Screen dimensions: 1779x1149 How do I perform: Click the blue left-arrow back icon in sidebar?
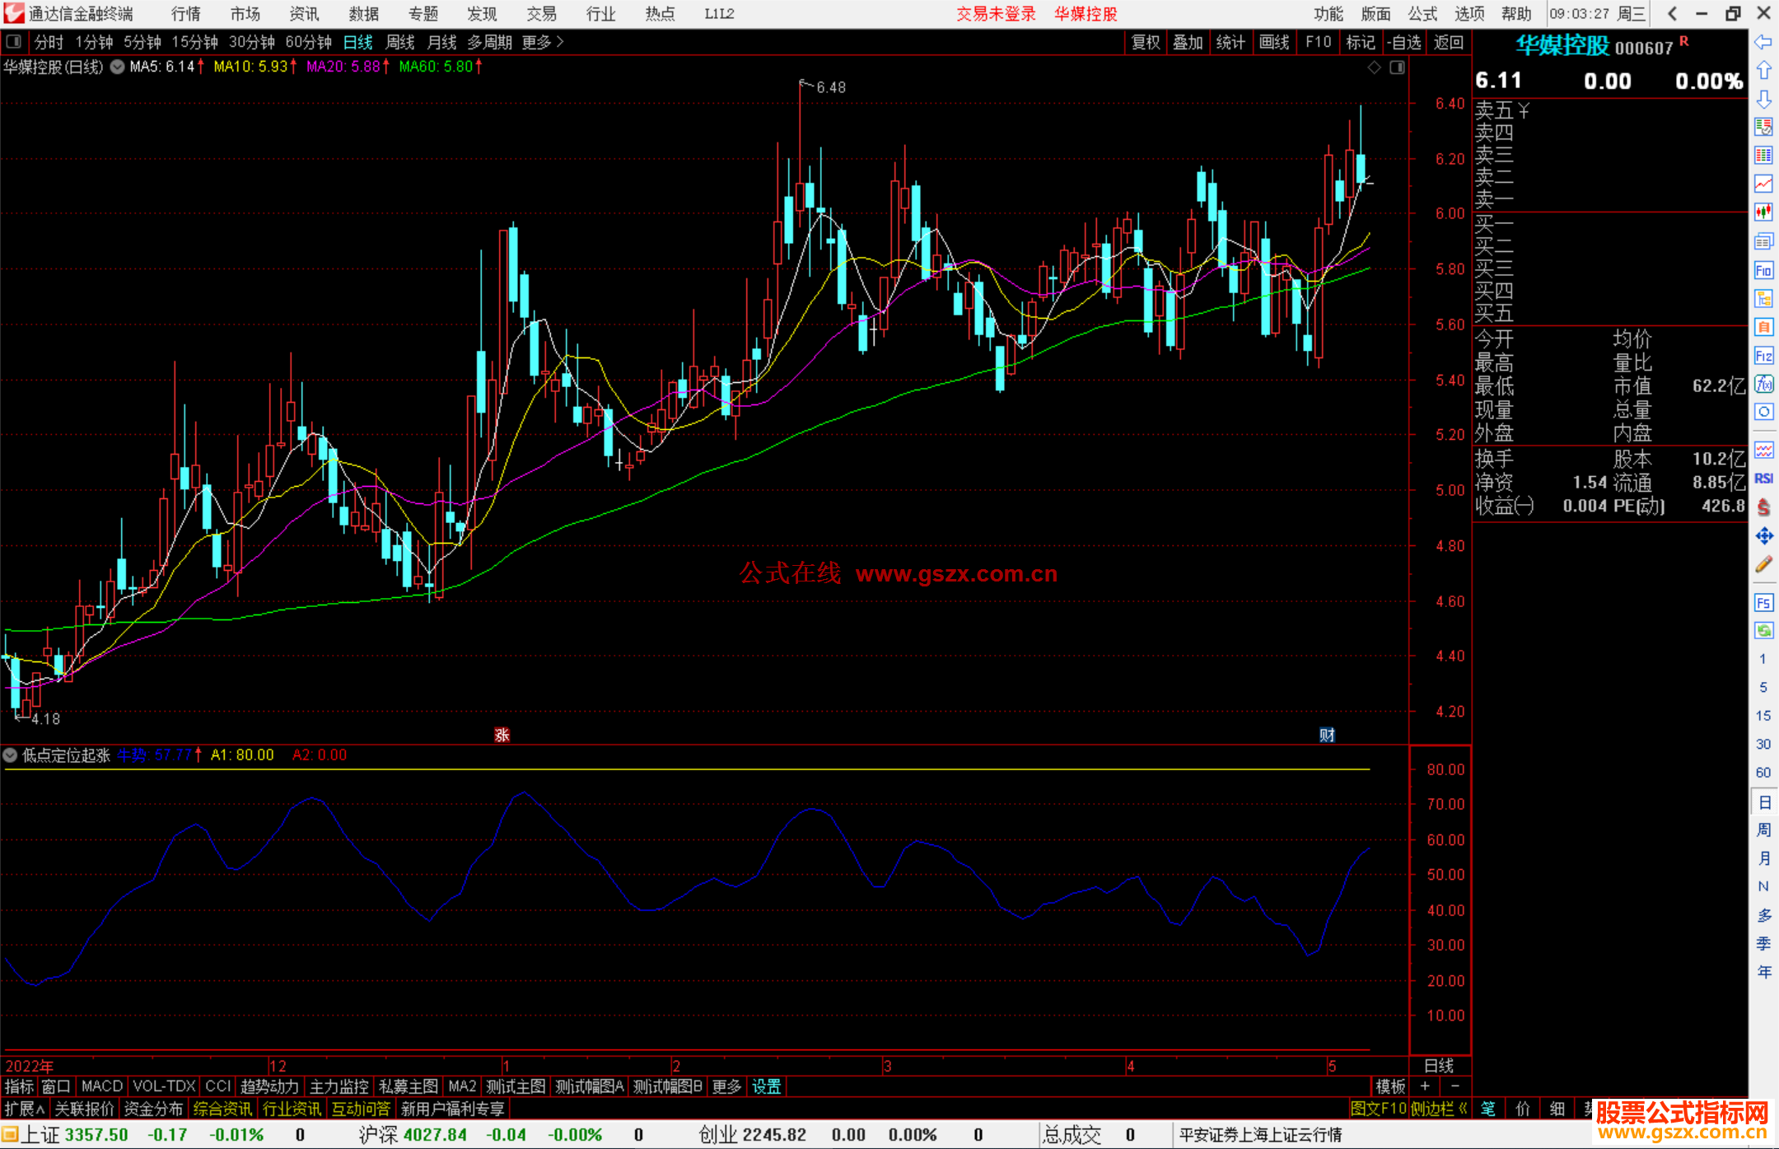(1763, 42)
